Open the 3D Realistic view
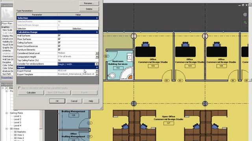This screenshot has height=141, width=252. coord(20,132)
